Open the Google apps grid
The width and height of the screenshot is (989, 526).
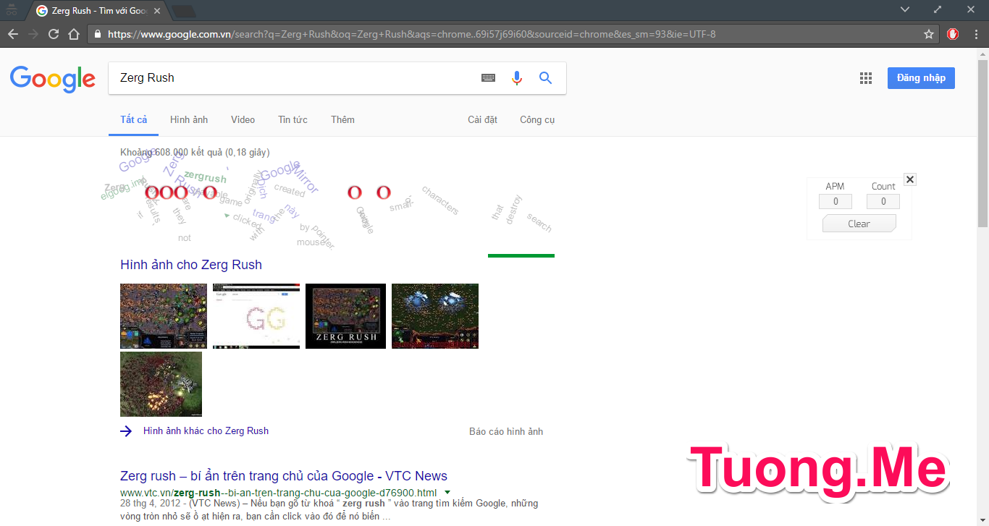click(866, 78)
